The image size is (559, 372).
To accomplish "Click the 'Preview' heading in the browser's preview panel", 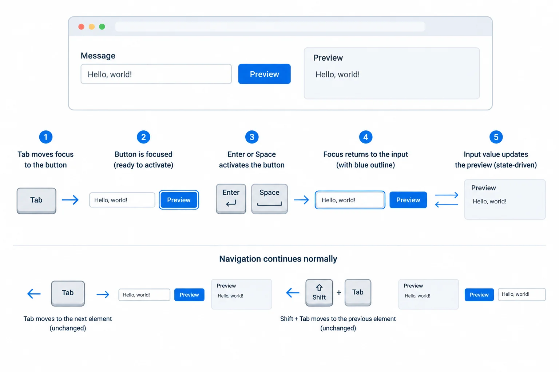I will [328, 58].
